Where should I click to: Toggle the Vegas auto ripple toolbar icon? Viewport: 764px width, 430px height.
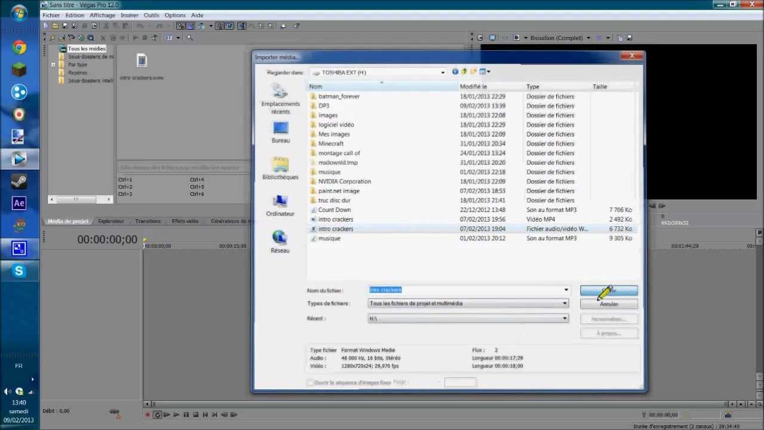[201, 26]
